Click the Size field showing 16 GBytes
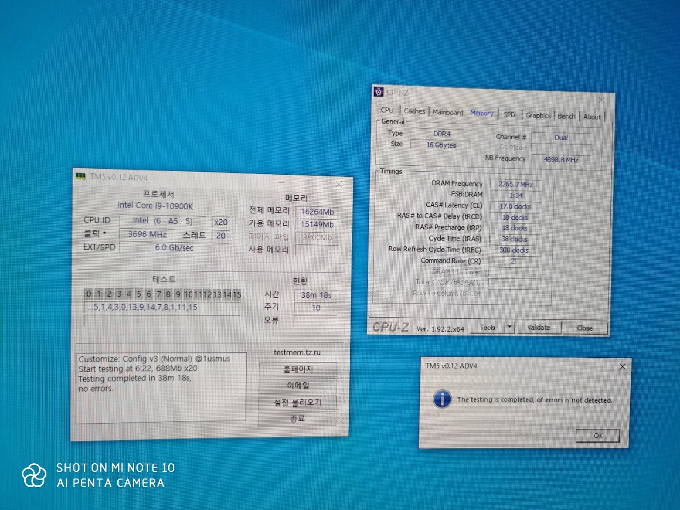The image size is (680, 510). pyautogui.click(x=441, y=145)
